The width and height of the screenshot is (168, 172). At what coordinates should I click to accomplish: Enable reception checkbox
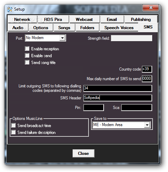27,49
